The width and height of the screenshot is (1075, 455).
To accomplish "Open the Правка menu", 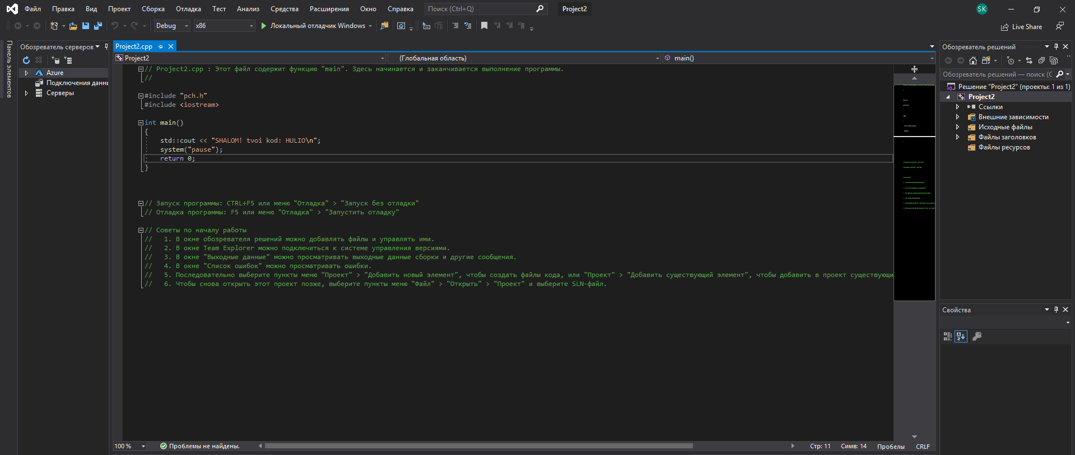I will 63,9.
